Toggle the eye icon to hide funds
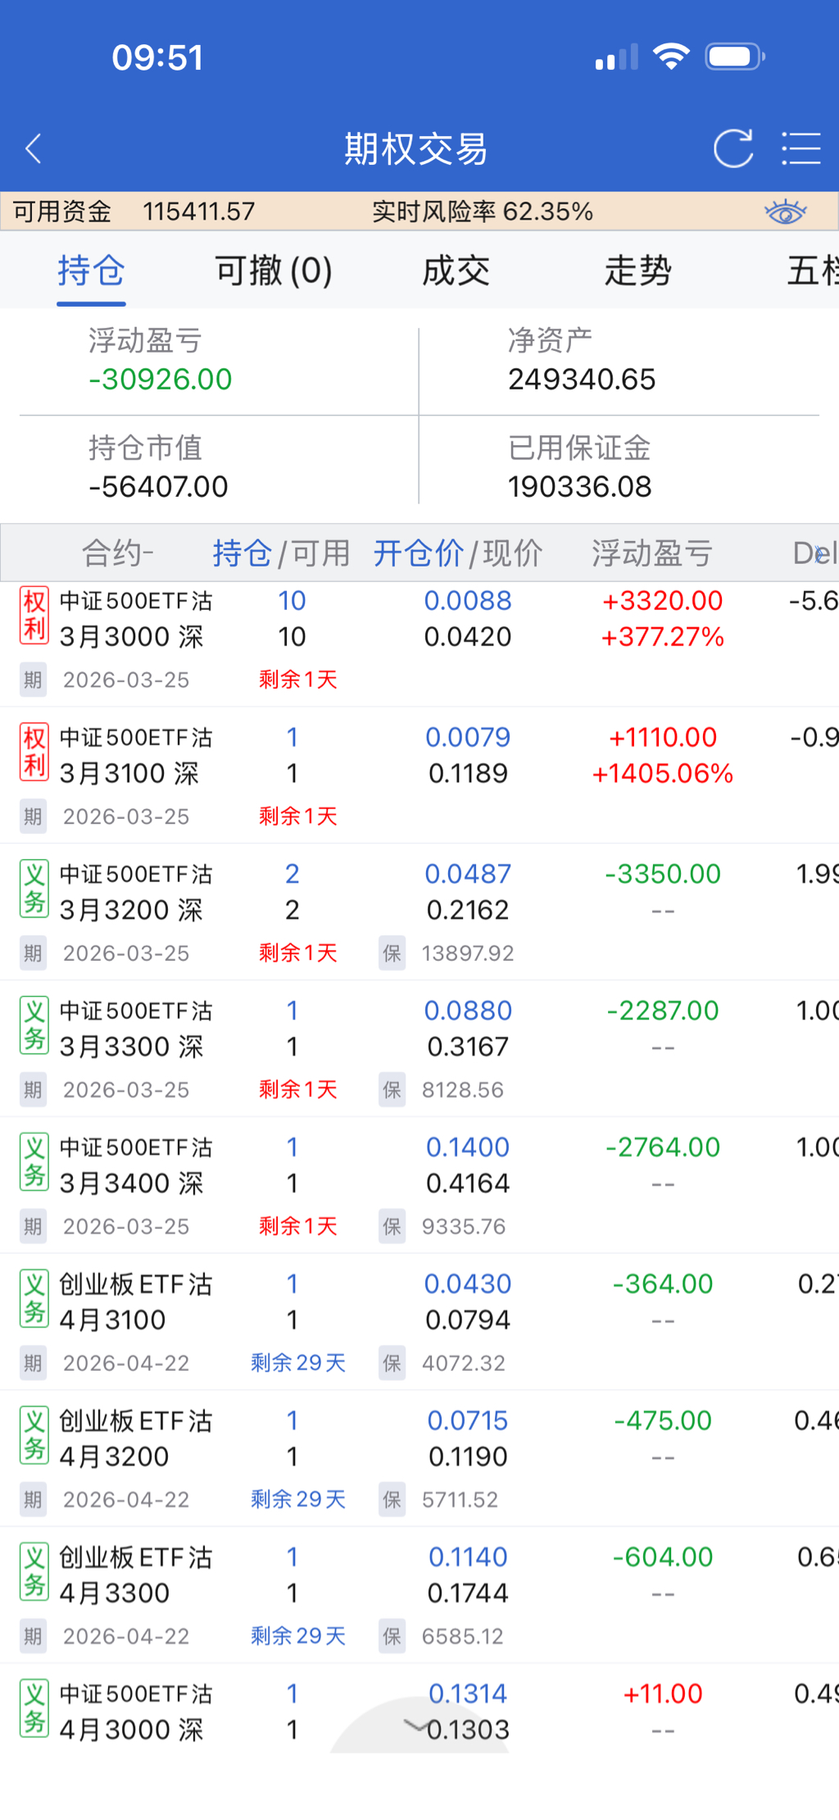 (x=785, y=212)
